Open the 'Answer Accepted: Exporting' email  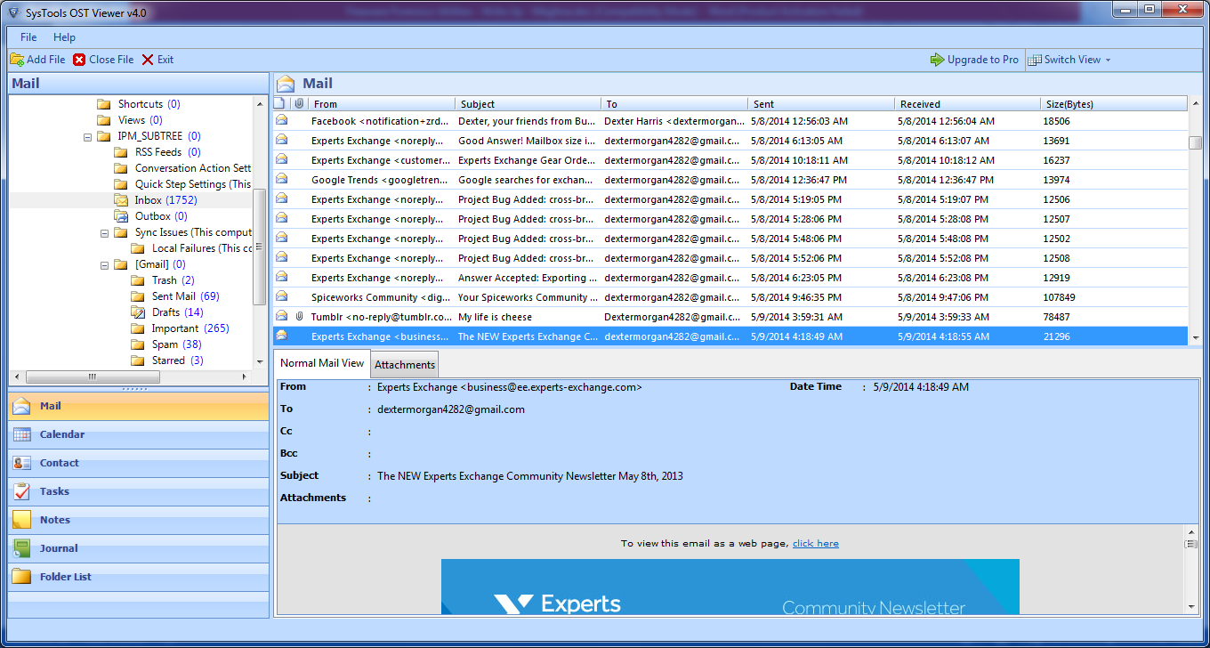point(730,278)
